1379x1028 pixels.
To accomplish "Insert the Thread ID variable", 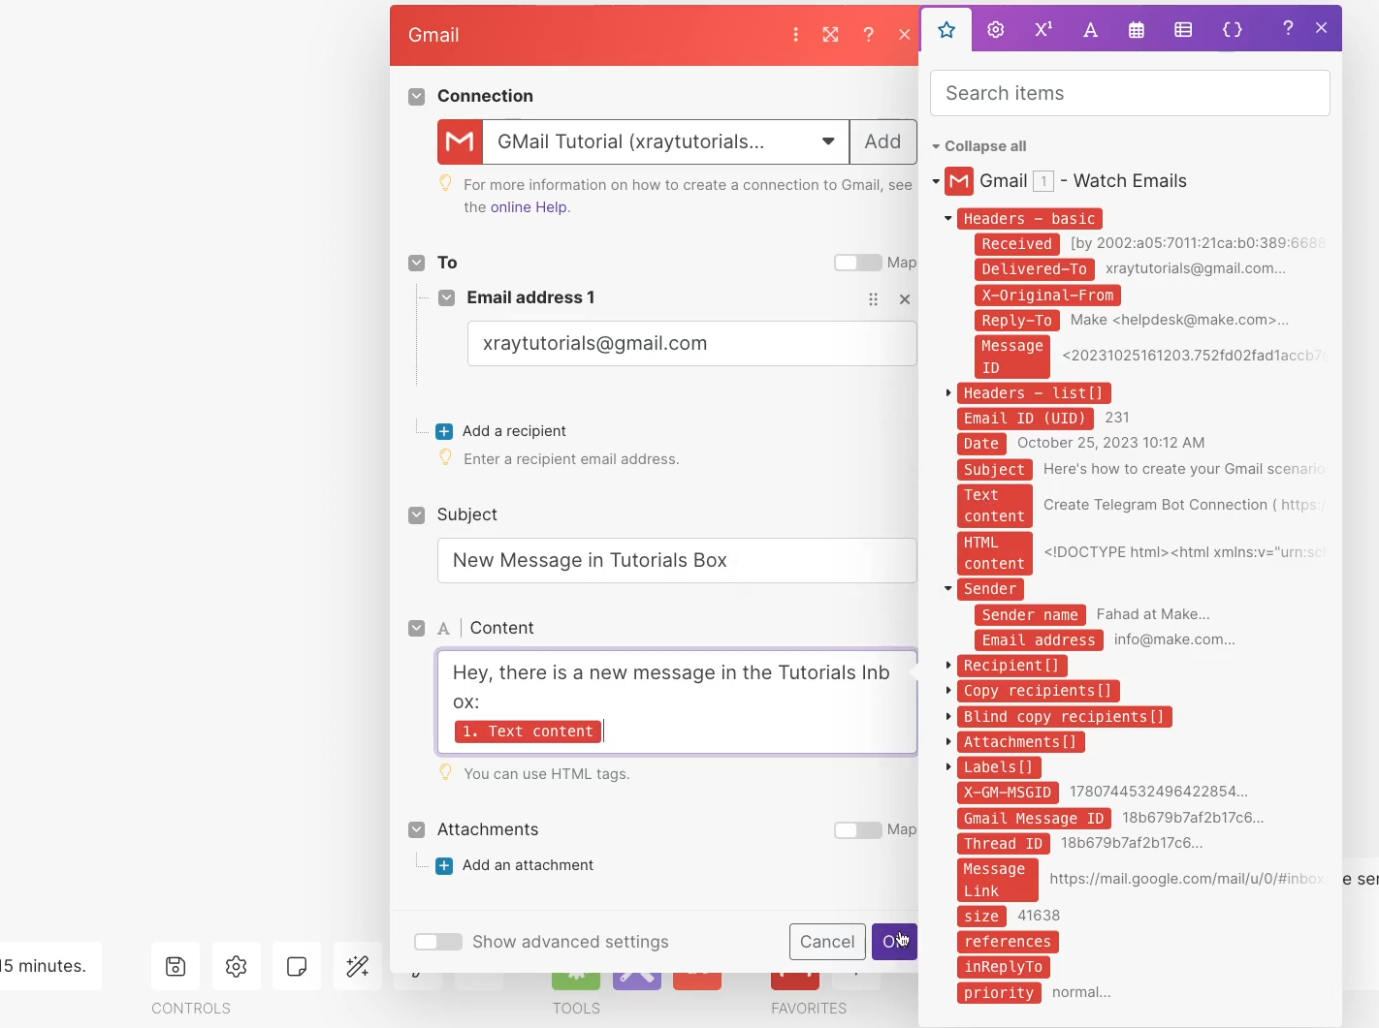I will (x=1003, y=844).
